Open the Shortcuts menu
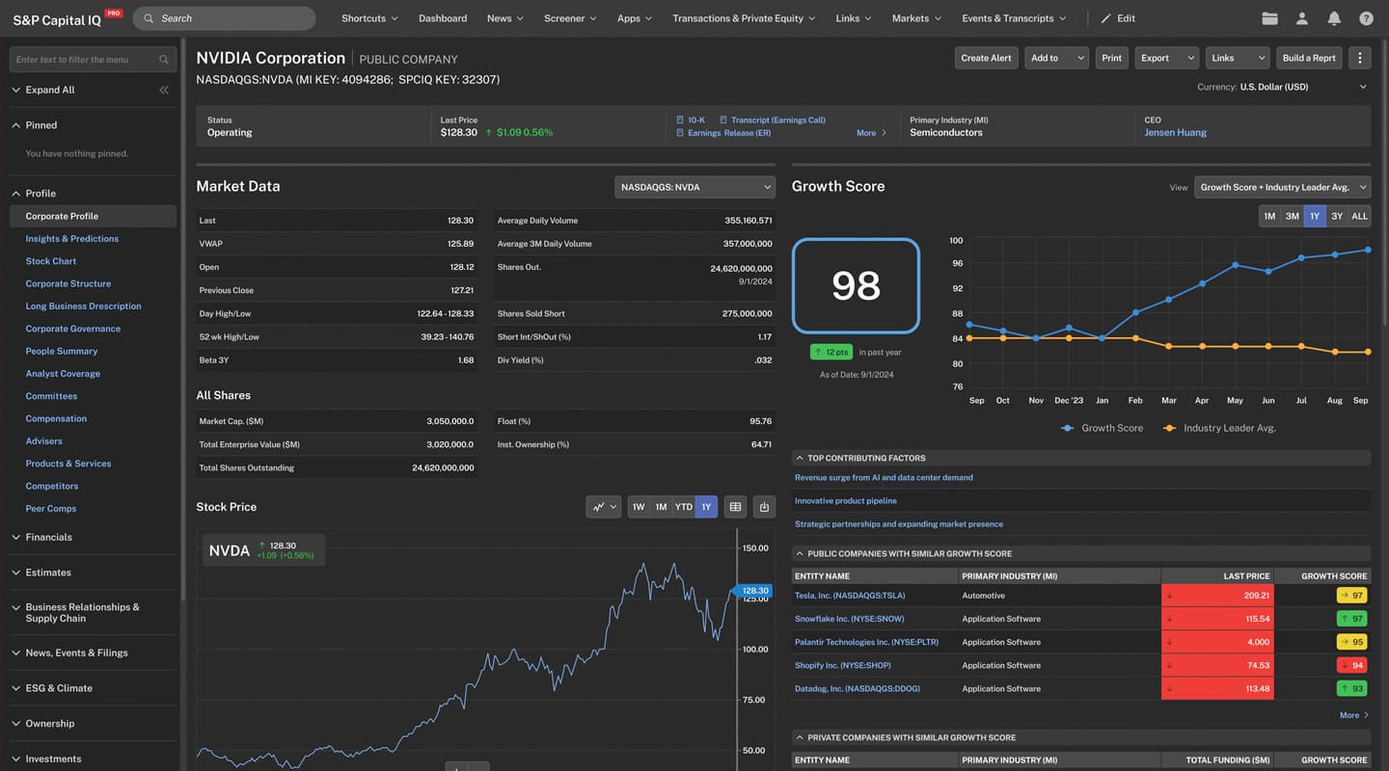 point(369,18)
